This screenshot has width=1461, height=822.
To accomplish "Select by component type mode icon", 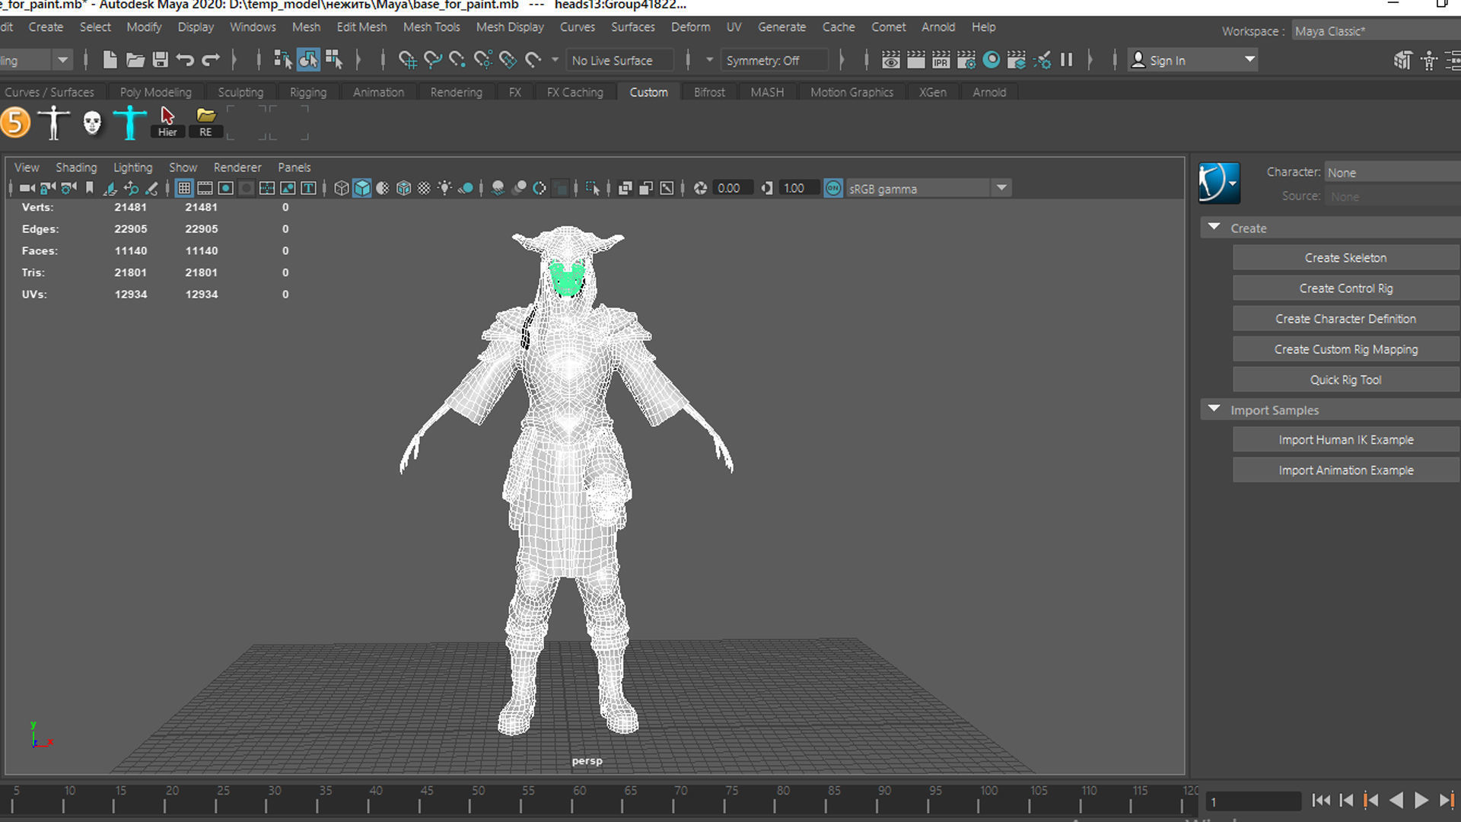I will point(334,60).
